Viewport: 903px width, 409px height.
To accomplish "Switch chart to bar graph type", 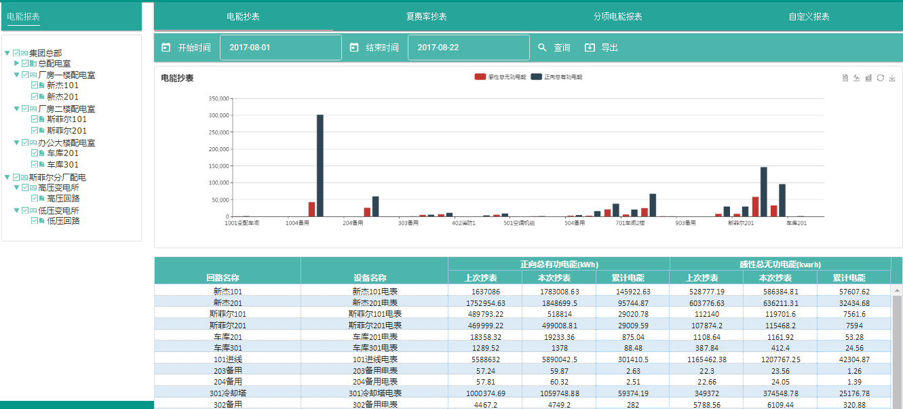I will click(x=868, y=78).
